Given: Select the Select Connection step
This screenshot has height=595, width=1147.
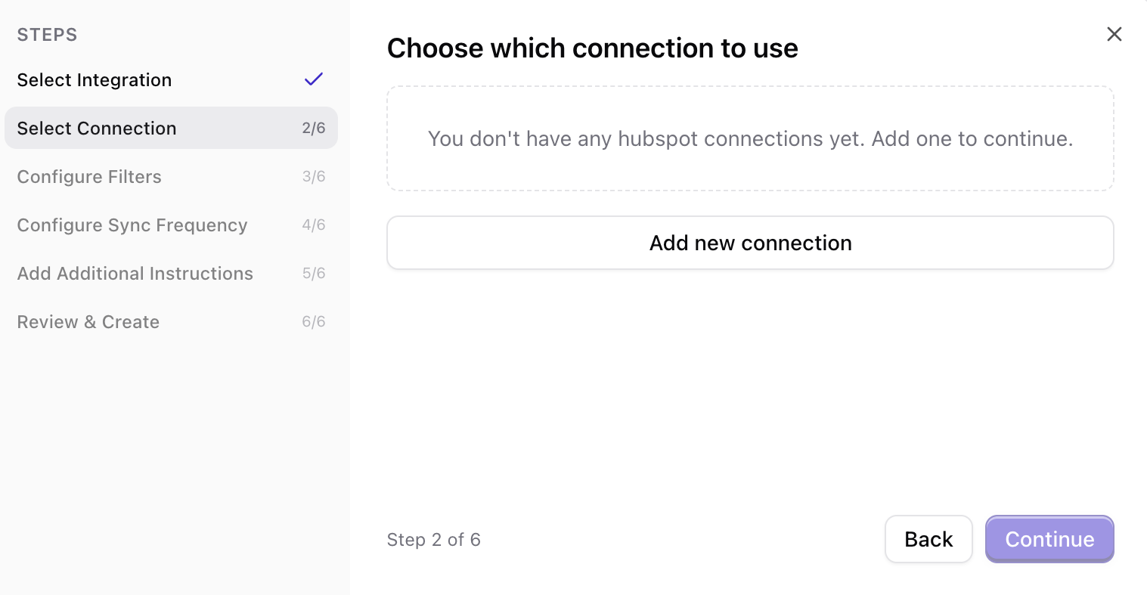Looking at the screenshot, I should pos(96,128).
